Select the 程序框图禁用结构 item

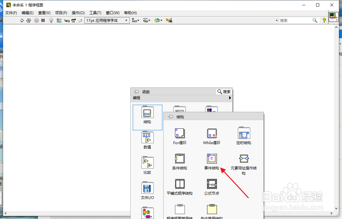(180, 212)
